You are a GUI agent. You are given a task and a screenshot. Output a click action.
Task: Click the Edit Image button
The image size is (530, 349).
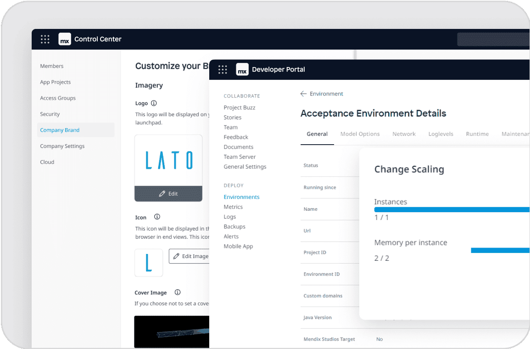[190, 256]
